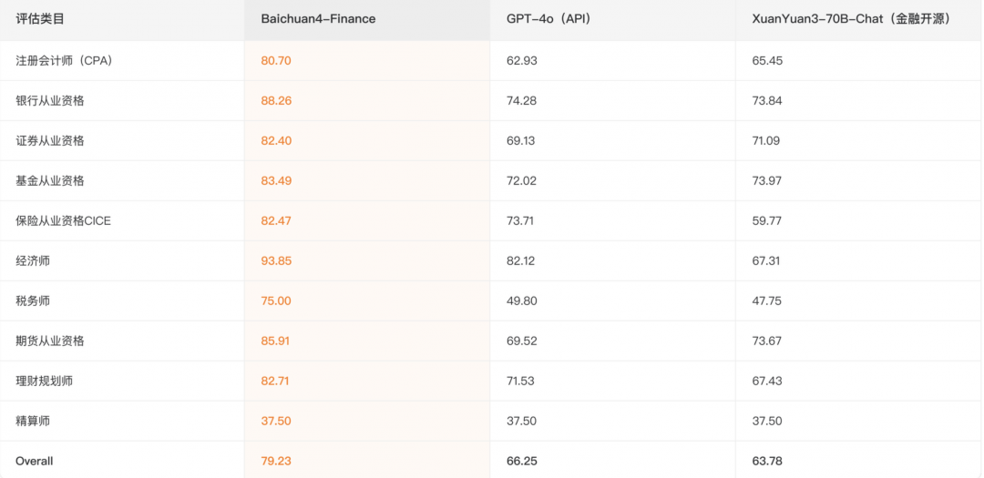This screenshot has width=984, height=478.
Task: Click the GPT-4o Overall score 66.25
Action: [522, 461]
